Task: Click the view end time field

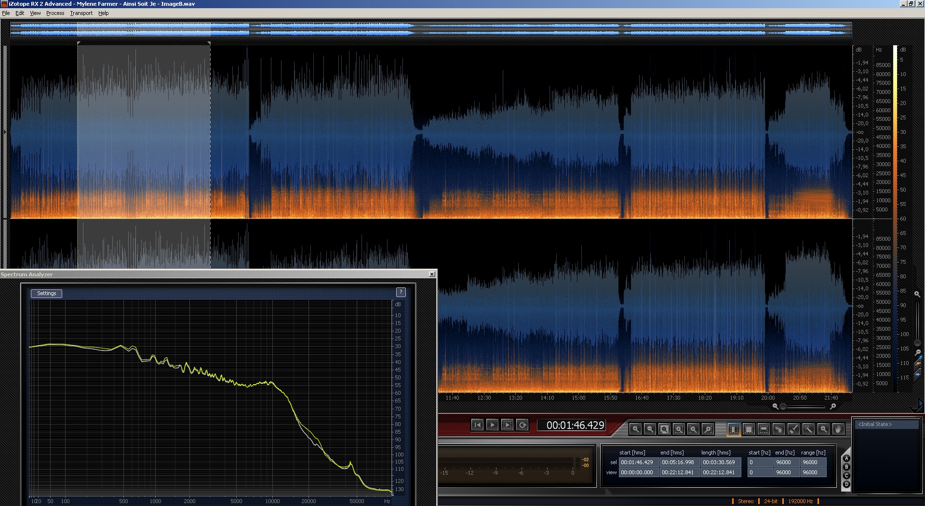Action: 680,472
